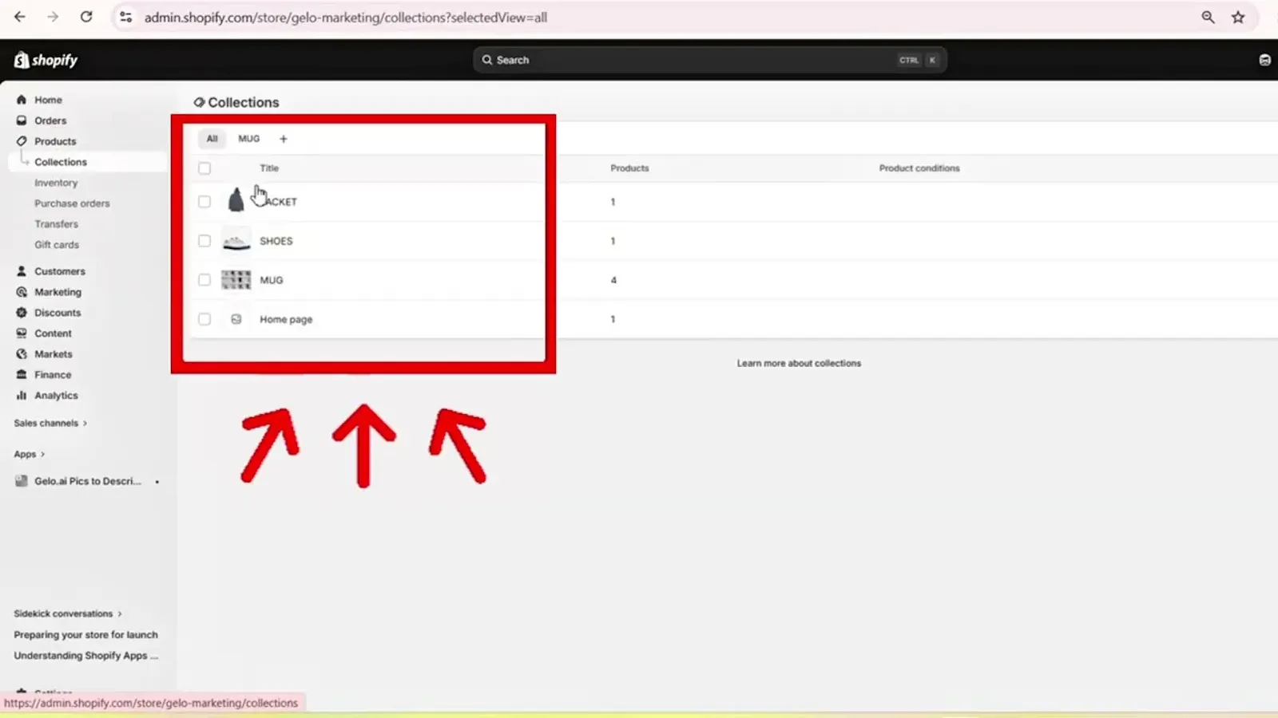
Task: Sort by Title column header
Action: pyautogui.click(x=269, y=168)
